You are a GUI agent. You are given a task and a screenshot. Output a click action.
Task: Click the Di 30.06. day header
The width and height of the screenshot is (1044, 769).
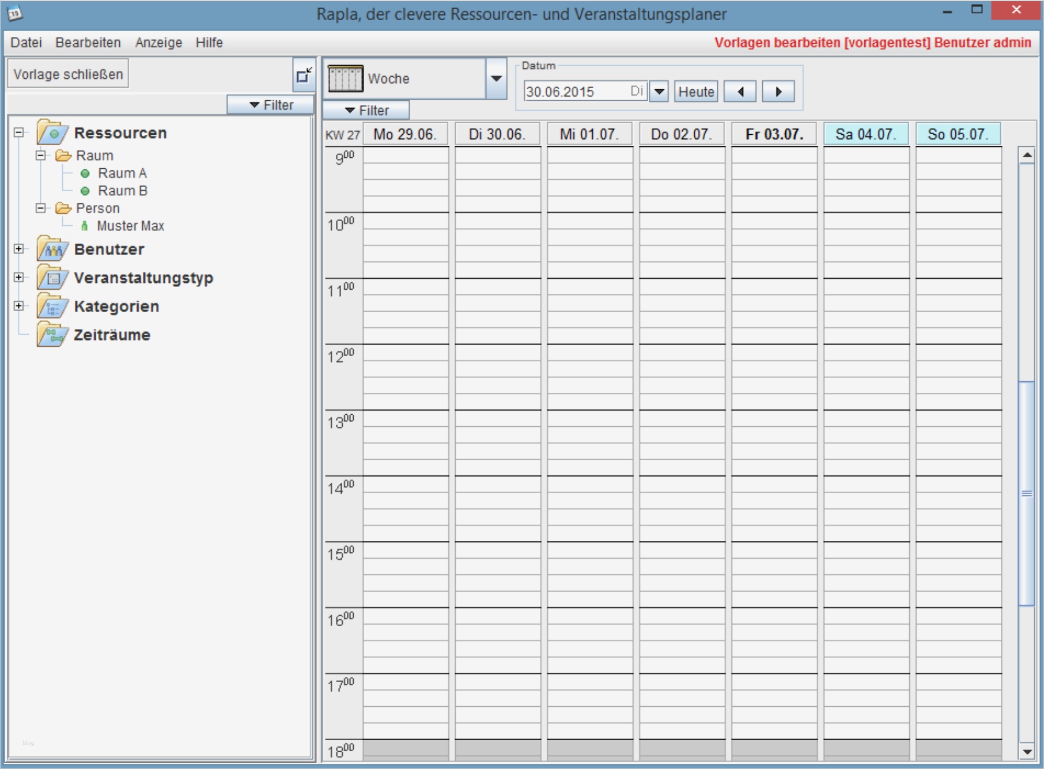click(x=497, y=134)
